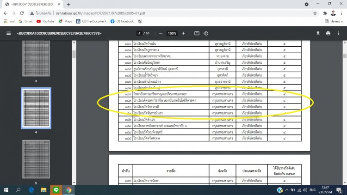The width and height of the screenshot is (347, 195).
Task: Reload the current page
Action: pyautogui.click(x=22, y=13)
